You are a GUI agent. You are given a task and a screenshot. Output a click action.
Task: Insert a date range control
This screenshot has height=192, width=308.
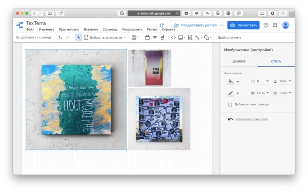[147, 37]
